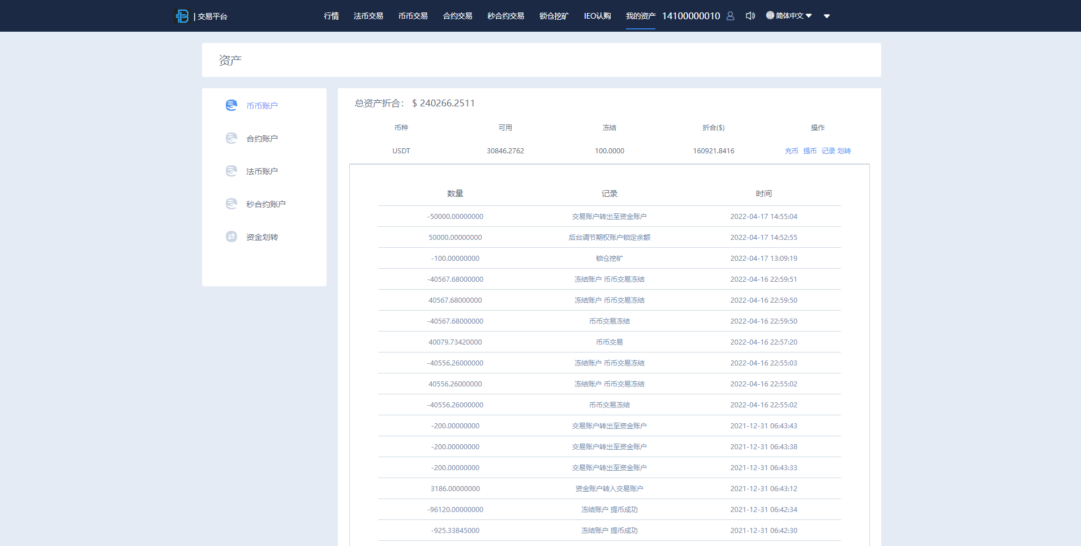The width and height of the screenshot is (1081, 546).
Task: Open the user profile icon
Action: 730,16
